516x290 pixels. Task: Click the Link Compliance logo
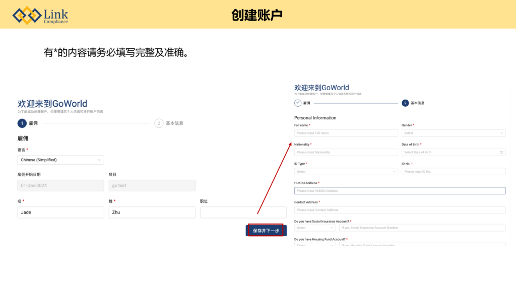tap(40, 15)
